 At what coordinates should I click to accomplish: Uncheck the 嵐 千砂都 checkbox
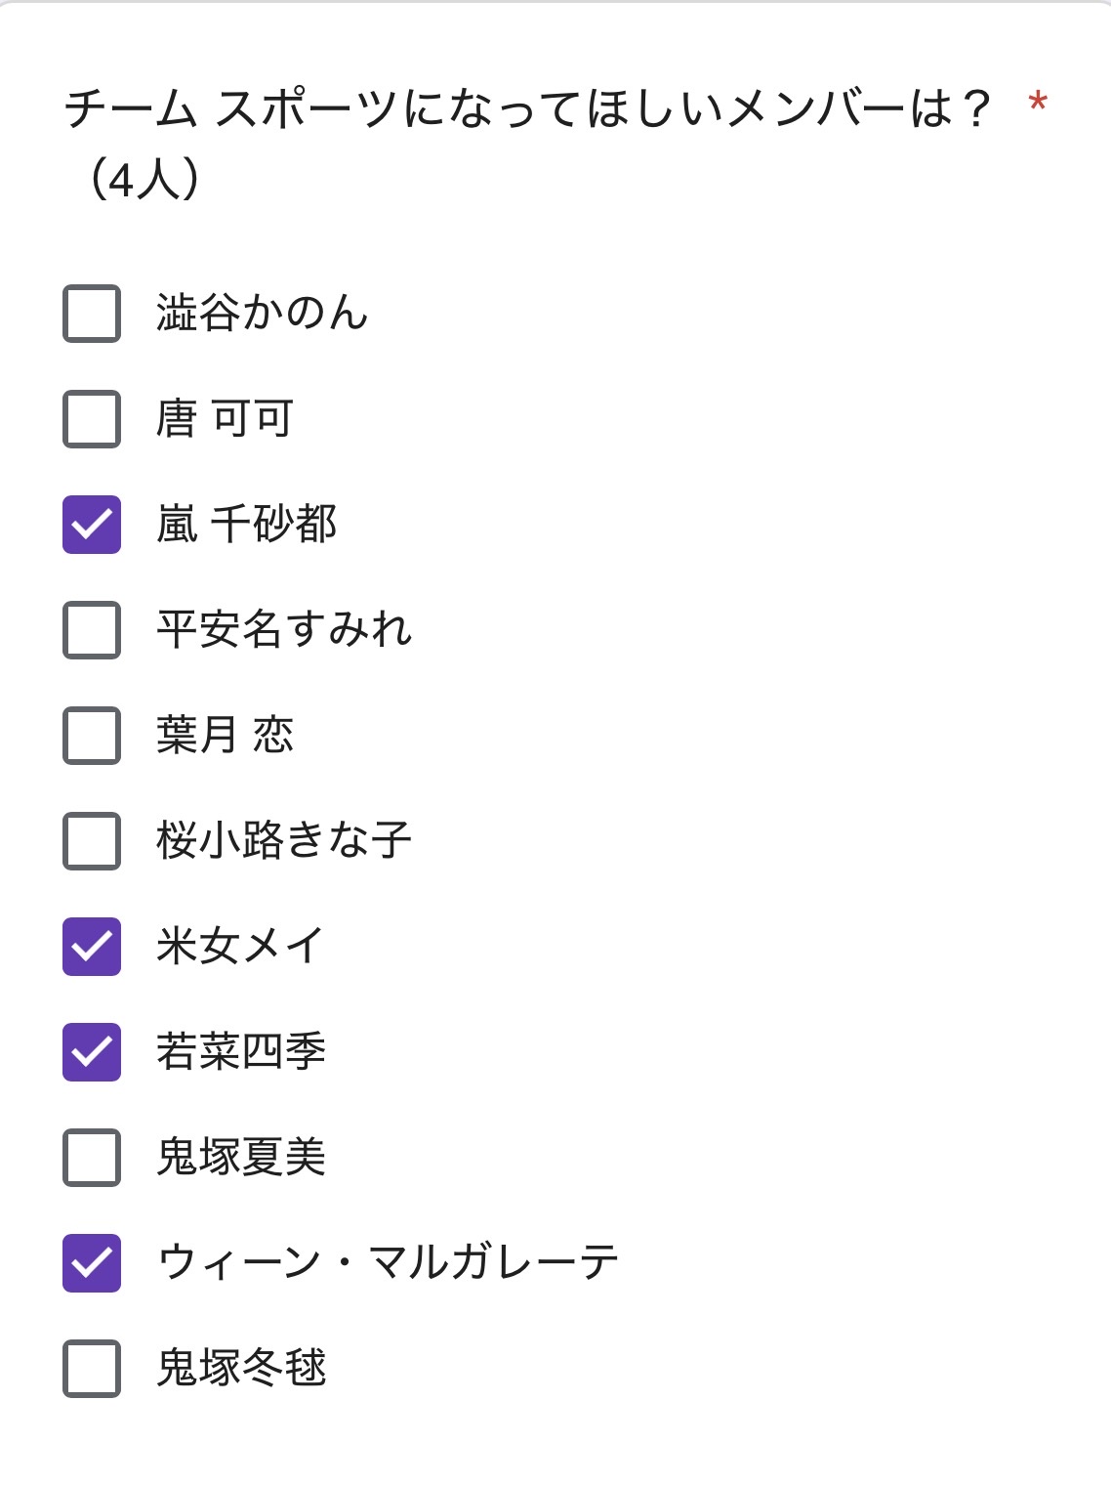pos(92,525)
